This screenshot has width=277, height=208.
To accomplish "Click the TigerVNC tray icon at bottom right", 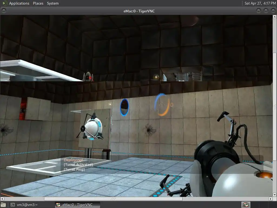I will pyautogui.click(x=246, y=205).
